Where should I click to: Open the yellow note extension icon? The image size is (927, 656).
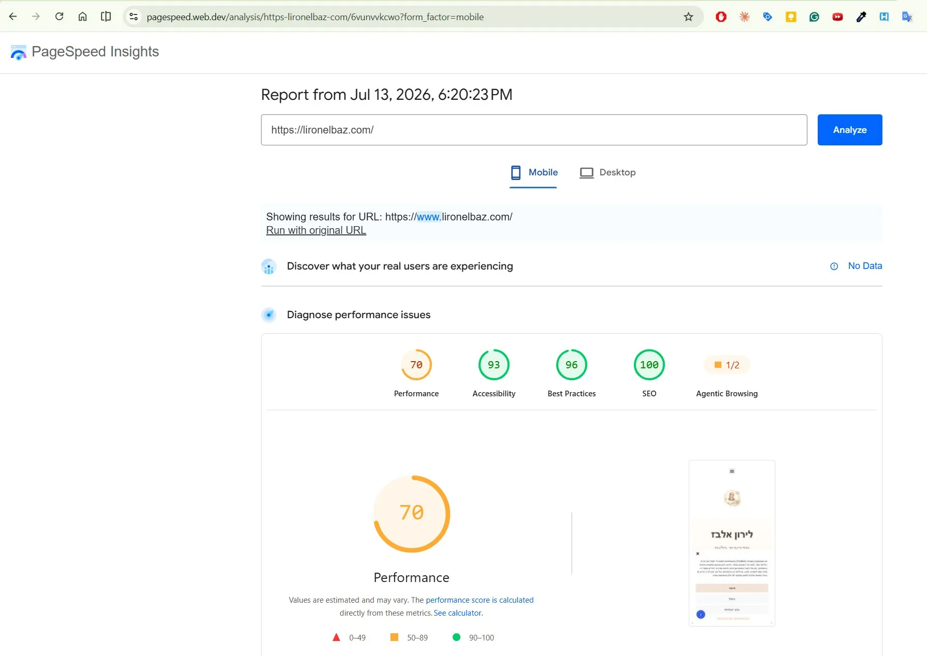point(791,17)
